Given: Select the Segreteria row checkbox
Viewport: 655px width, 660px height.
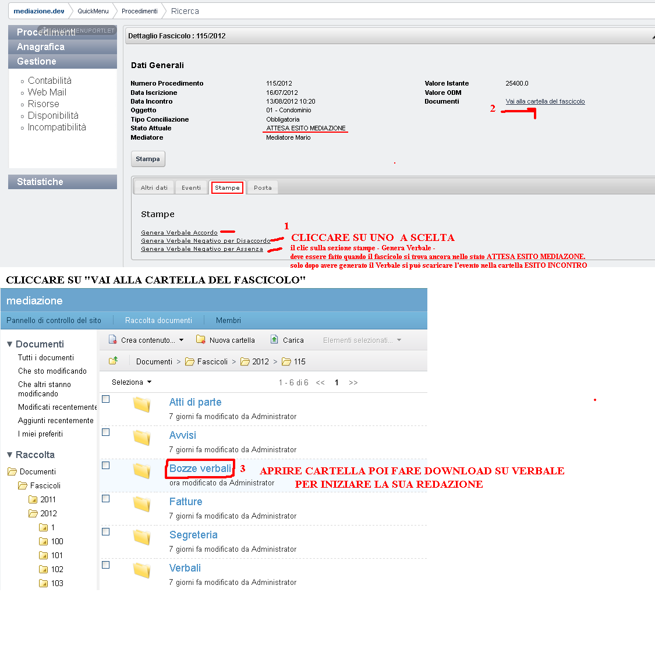Looking at the screenshot, I should pyautogui.click(x=106, y=532).
